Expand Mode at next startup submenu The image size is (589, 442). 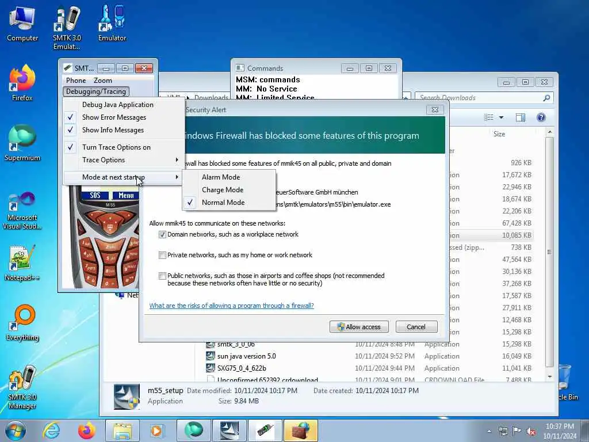point(123,177)
